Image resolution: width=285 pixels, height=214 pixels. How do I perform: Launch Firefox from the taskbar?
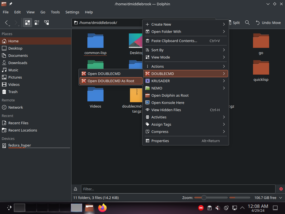tap(102, 208)
